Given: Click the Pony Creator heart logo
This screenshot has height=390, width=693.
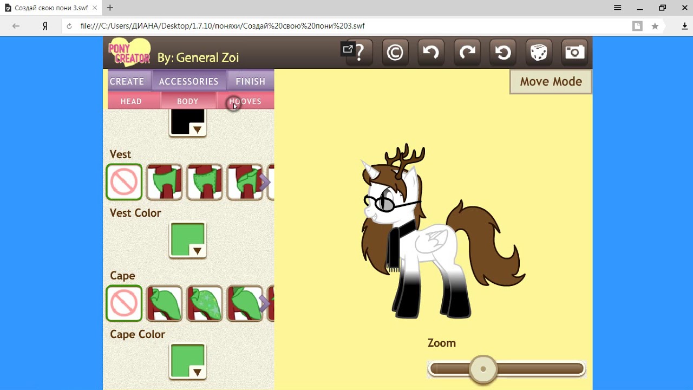Looking at the screenshot, I should (x=129, y=53).
